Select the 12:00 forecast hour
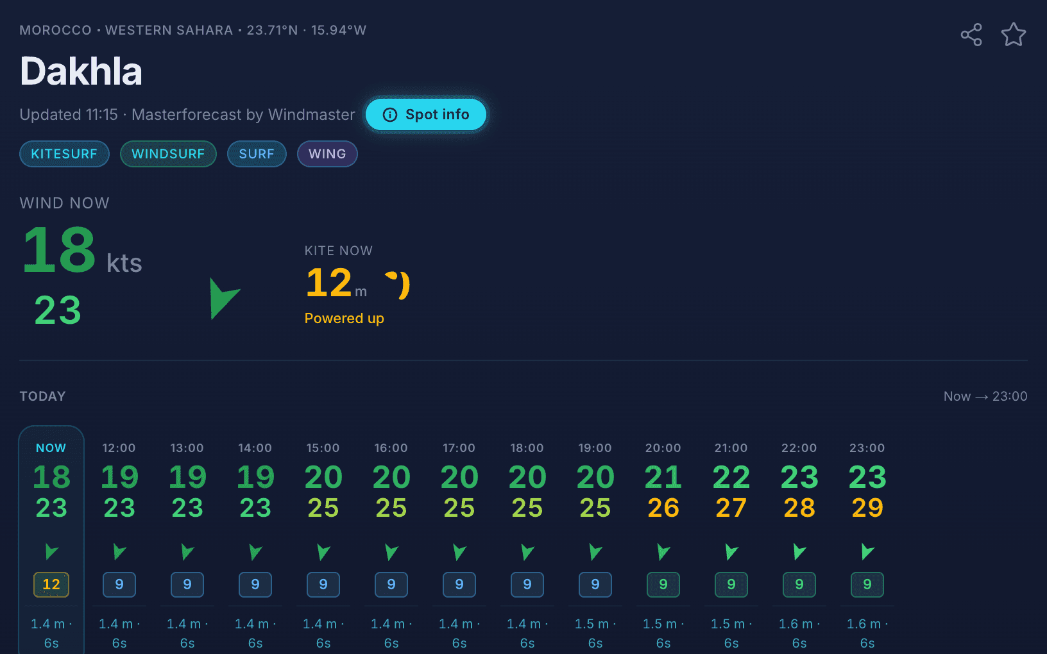 click(x=119, y=540)
